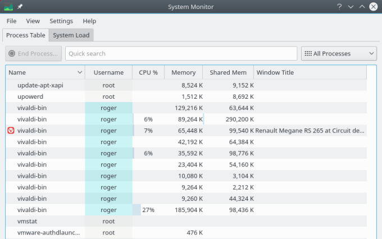Open the File menu

tap(11, 21)
